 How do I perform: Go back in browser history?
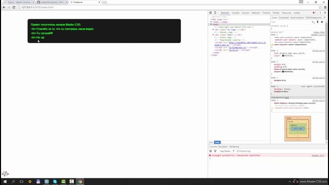(4, 7)
